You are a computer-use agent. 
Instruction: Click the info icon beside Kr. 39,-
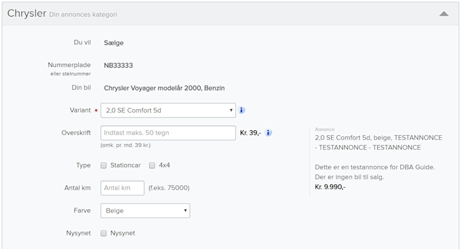268,133
